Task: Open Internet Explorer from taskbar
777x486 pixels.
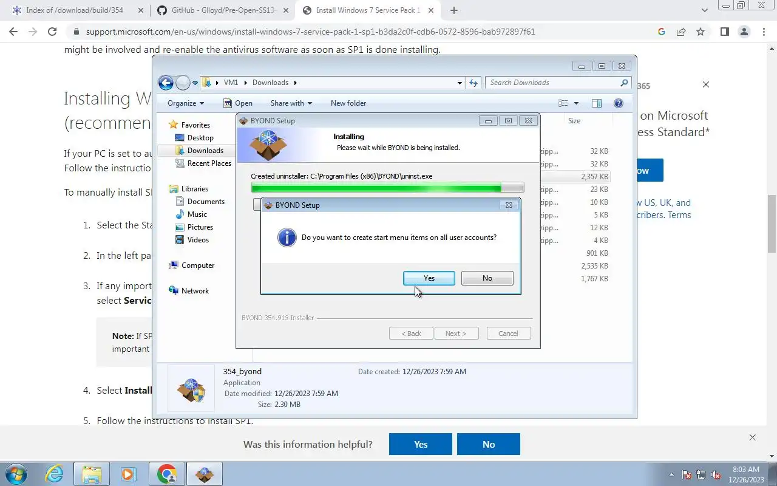Action: [x=54, y=474]
